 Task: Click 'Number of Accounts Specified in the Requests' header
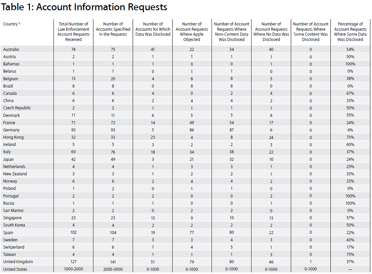(x=113, y=29)
